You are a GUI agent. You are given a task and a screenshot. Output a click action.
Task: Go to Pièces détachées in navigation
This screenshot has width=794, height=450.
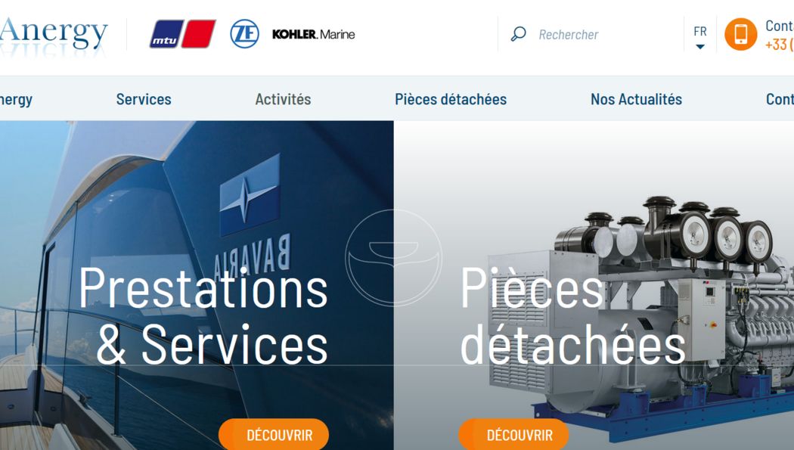(451, 99)
